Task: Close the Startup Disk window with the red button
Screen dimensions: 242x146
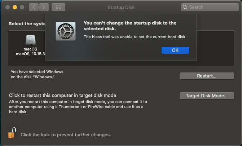Action: tap(8, 7)
